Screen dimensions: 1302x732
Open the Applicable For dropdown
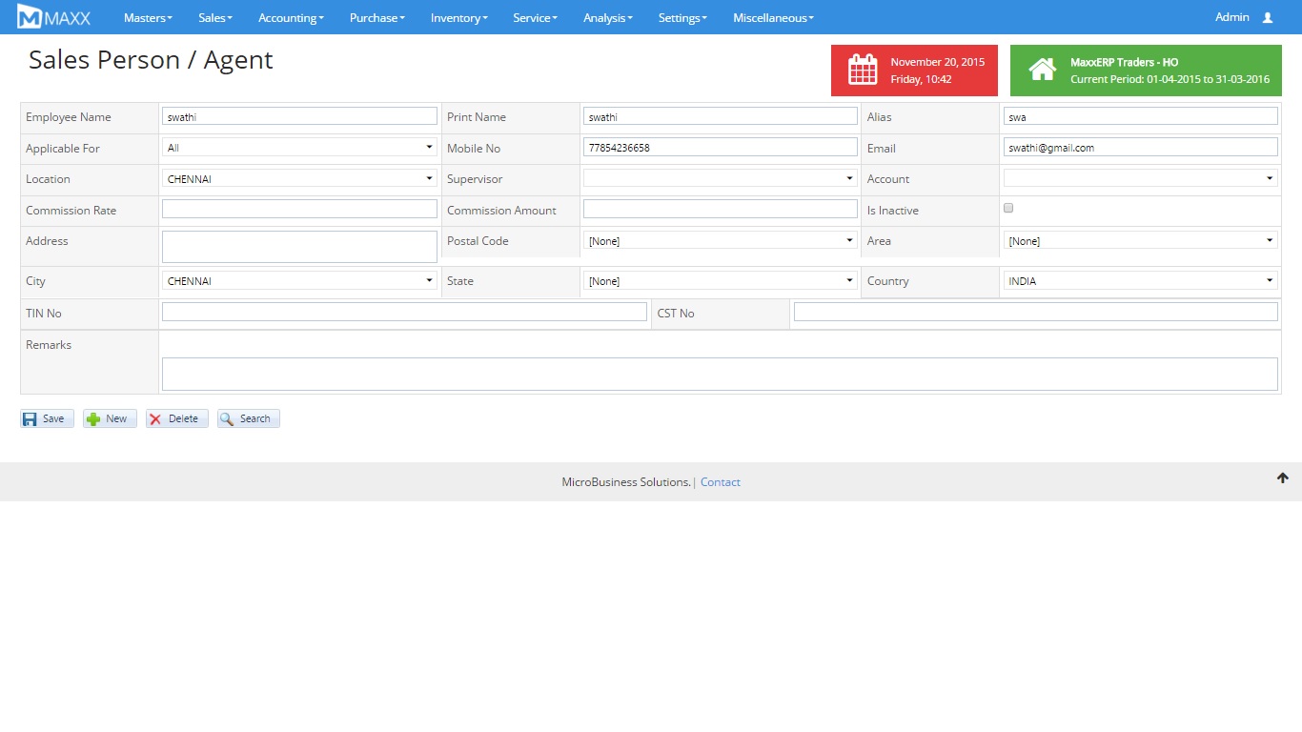coord(299,148)
